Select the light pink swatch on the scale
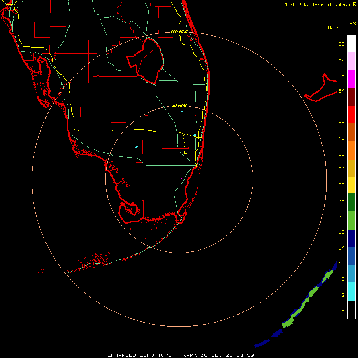Screen dimensions: 358x358 (351, 61)
